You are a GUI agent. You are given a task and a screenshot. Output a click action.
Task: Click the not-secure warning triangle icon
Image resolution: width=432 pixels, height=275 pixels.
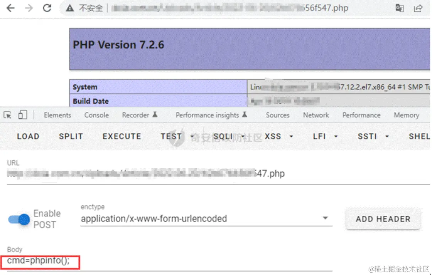70,8
